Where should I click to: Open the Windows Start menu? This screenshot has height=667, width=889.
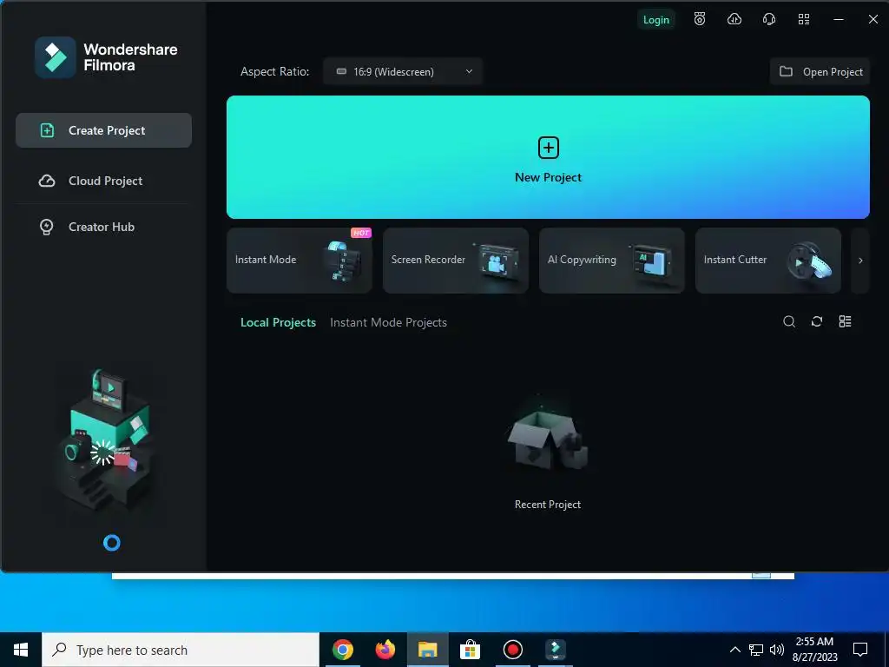[21, 650]
